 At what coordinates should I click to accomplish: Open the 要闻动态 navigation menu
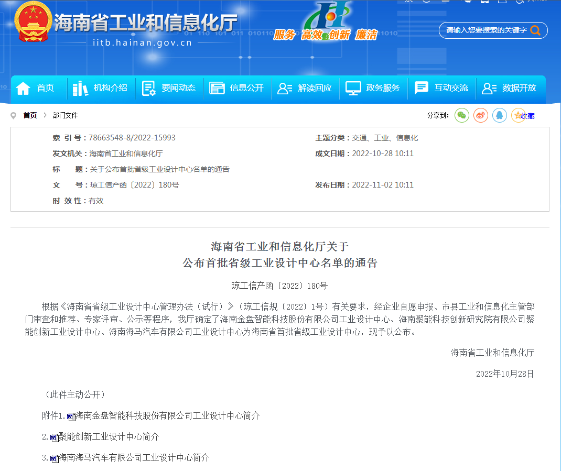click(x=169, y=88)
